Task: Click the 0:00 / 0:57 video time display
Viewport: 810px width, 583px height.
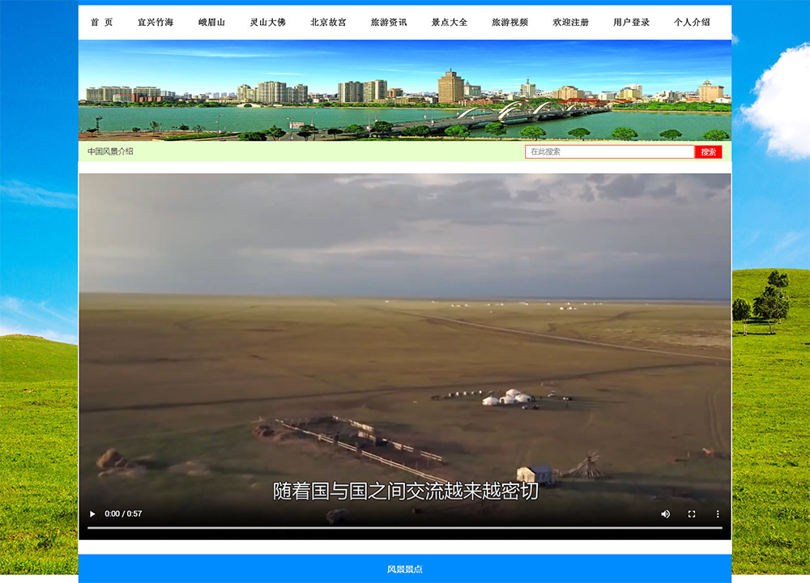Action: coord(123,514)
